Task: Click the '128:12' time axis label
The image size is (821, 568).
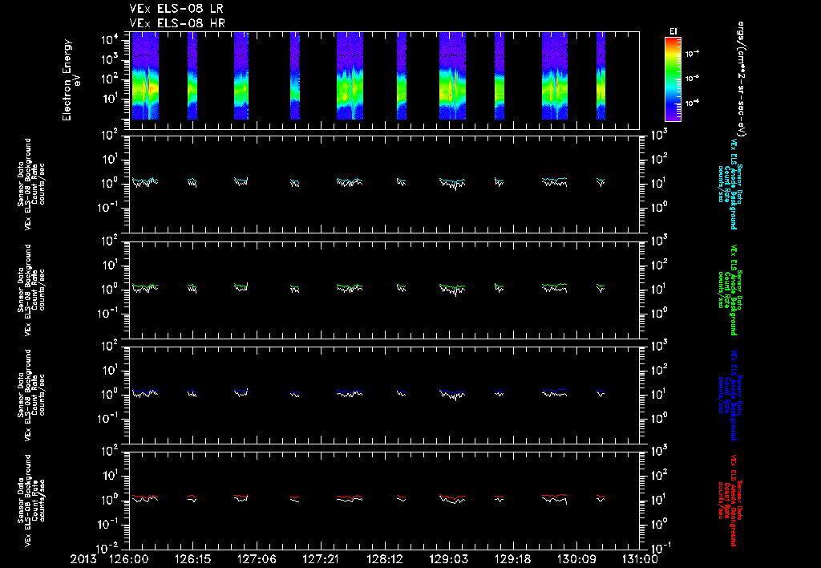Action: coord(384,560)
